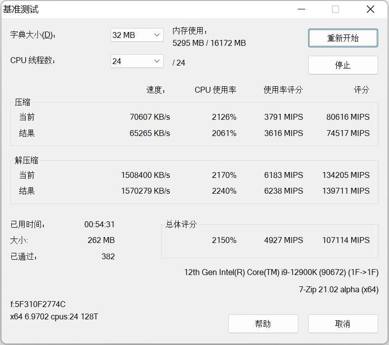Screen dimensions: 389x345
Task: Expand the CPU thread count 24 dropdown
Action: (x=137, y=61)
